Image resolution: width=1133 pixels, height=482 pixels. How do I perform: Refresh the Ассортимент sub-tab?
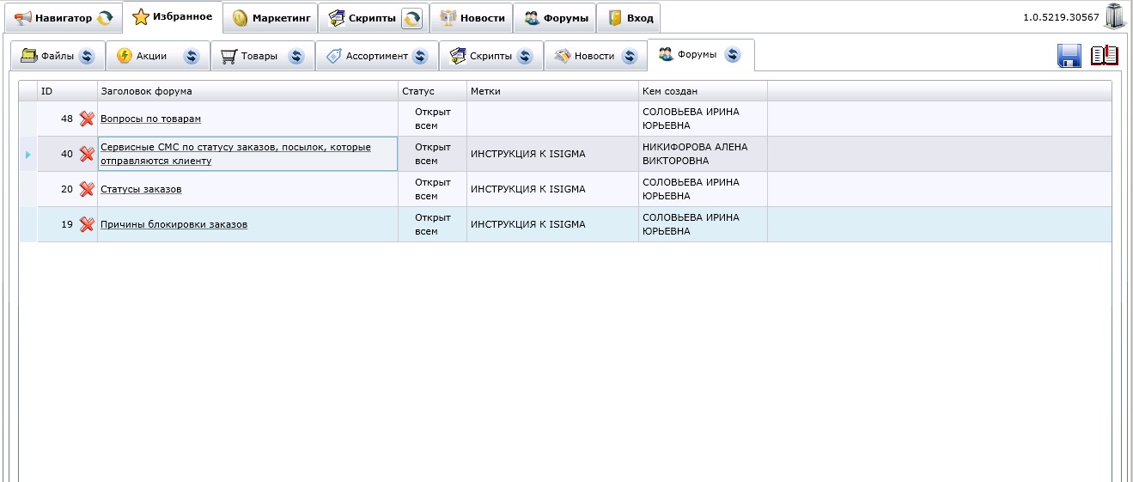point(420,57)
